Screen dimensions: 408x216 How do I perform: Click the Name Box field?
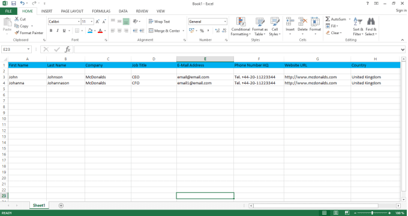14,49
